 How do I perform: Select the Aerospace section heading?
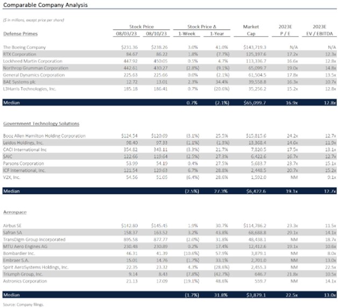[15, 212]
